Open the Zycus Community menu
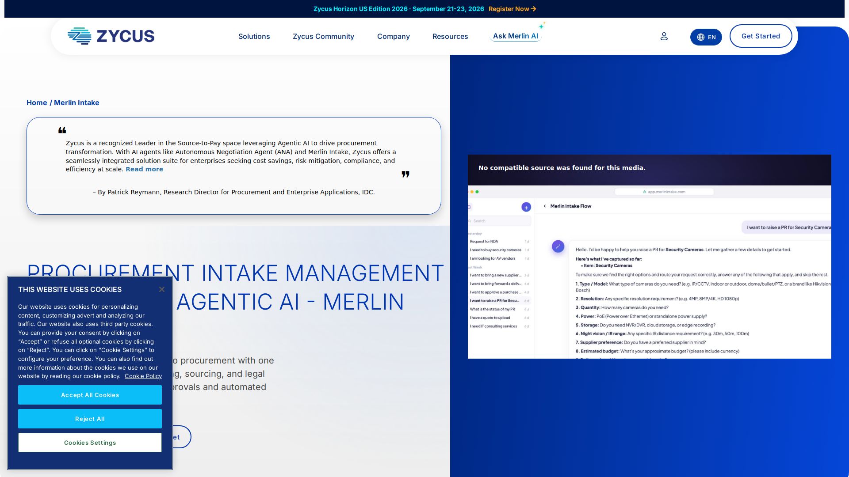The image size is (849, 477). 323,36
